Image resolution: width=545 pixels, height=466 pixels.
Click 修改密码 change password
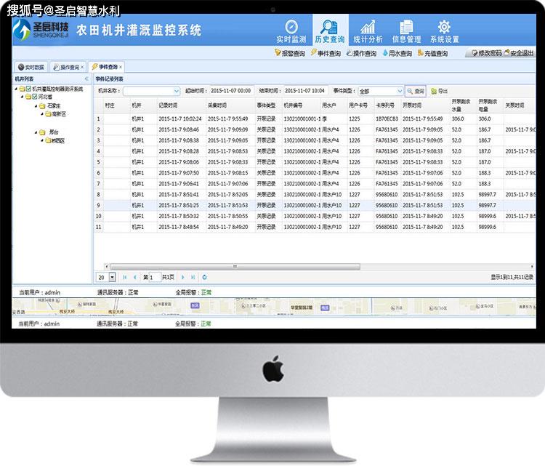[x=486, y=53]
